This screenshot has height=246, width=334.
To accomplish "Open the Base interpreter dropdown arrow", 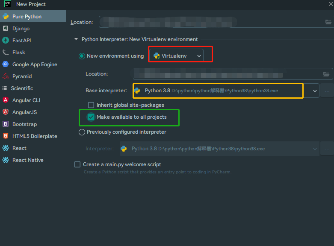I will coord(315,91).
